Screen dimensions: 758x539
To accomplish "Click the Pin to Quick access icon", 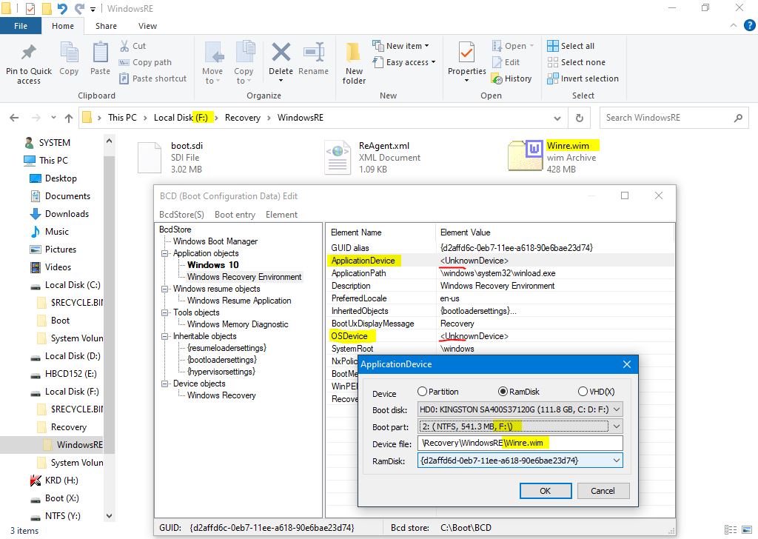I will (29, 54).
